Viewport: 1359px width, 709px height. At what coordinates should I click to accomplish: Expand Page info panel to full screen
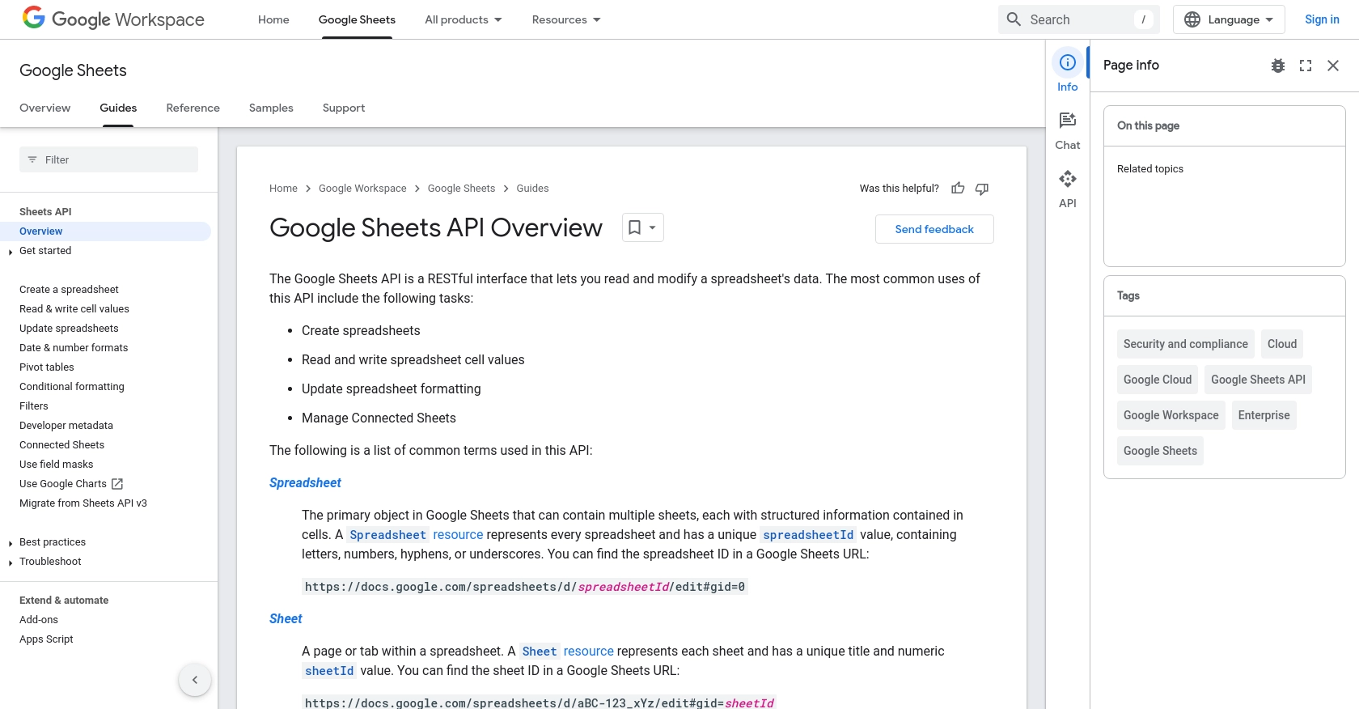(1306, 66)
